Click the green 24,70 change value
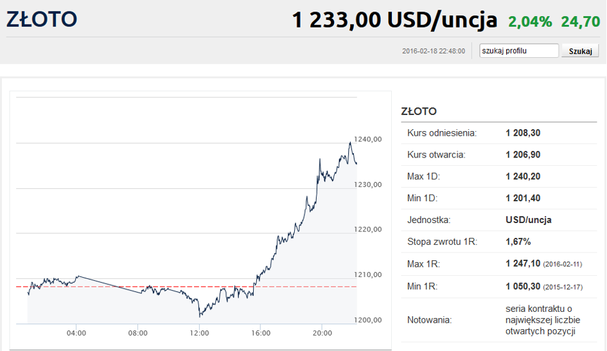 (x=580, y=22)
